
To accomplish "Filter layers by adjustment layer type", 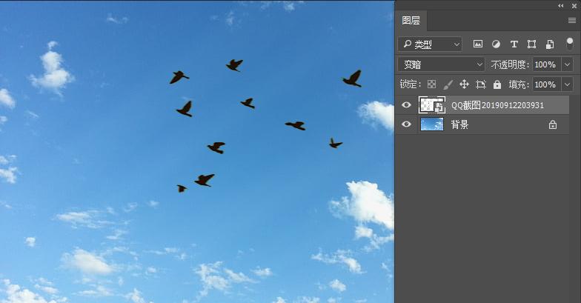I will (496, 44).
